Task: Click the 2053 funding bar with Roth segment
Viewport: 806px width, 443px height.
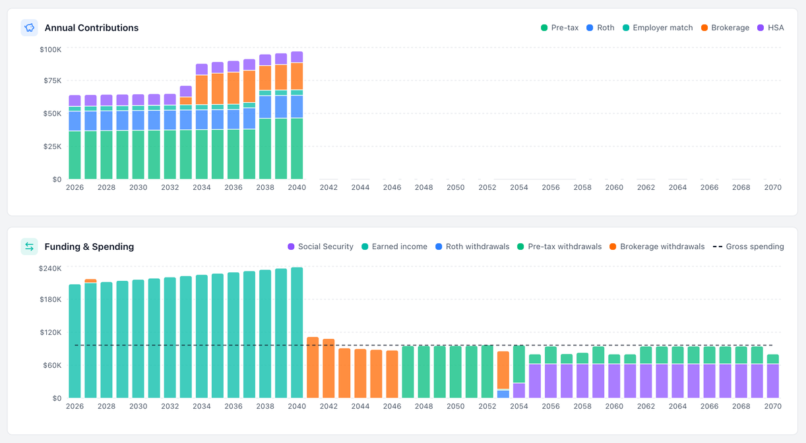Action: tap(503, 374)
